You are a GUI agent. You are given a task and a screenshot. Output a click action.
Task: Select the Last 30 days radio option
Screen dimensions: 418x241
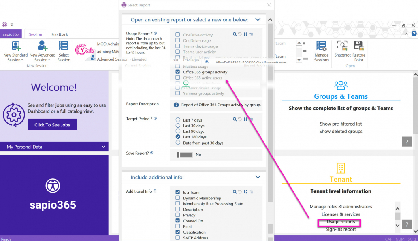click(x=178, y=126)
